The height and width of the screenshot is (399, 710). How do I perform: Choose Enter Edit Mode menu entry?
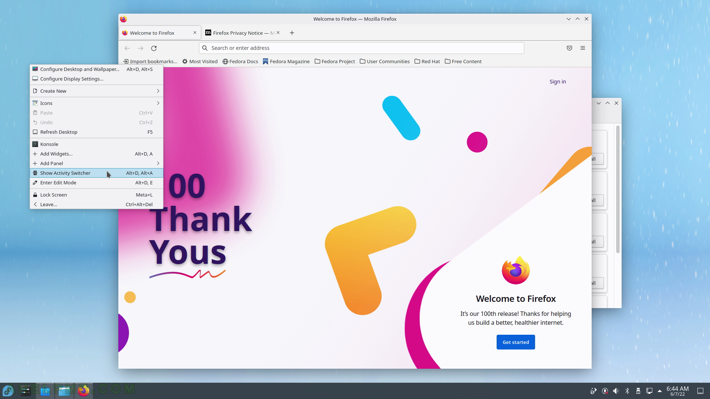97,183
